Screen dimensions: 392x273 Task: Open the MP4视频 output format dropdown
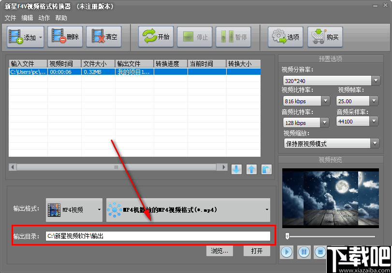click(74, 210)
